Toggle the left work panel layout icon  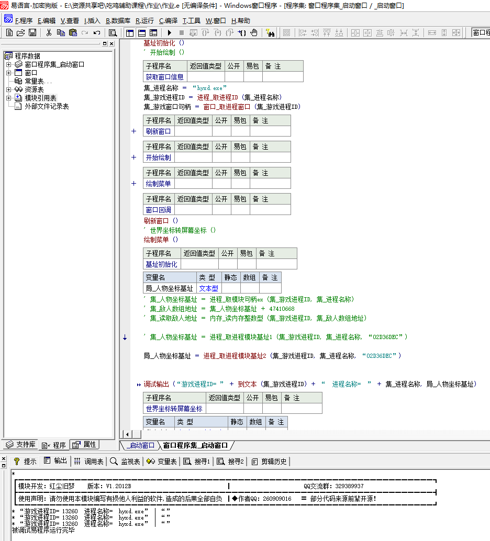pyautogui.click(x=130, y=33)
